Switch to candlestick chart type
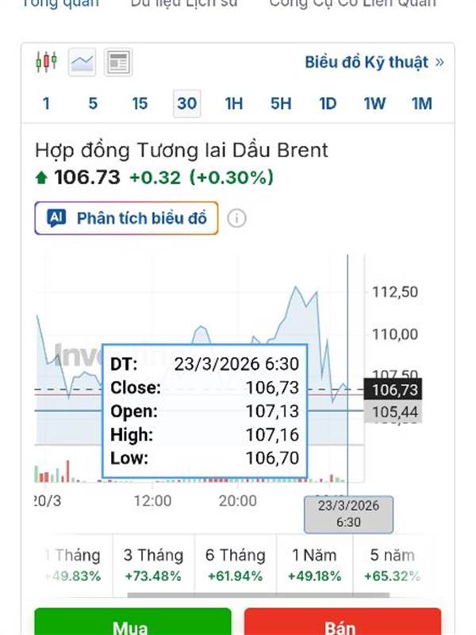The image size is (476, 635). [47, 62]
